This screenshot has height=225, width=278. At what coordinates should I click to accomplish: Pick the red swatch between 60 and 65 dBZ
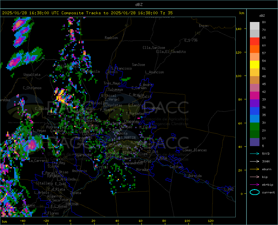point(255,41)
